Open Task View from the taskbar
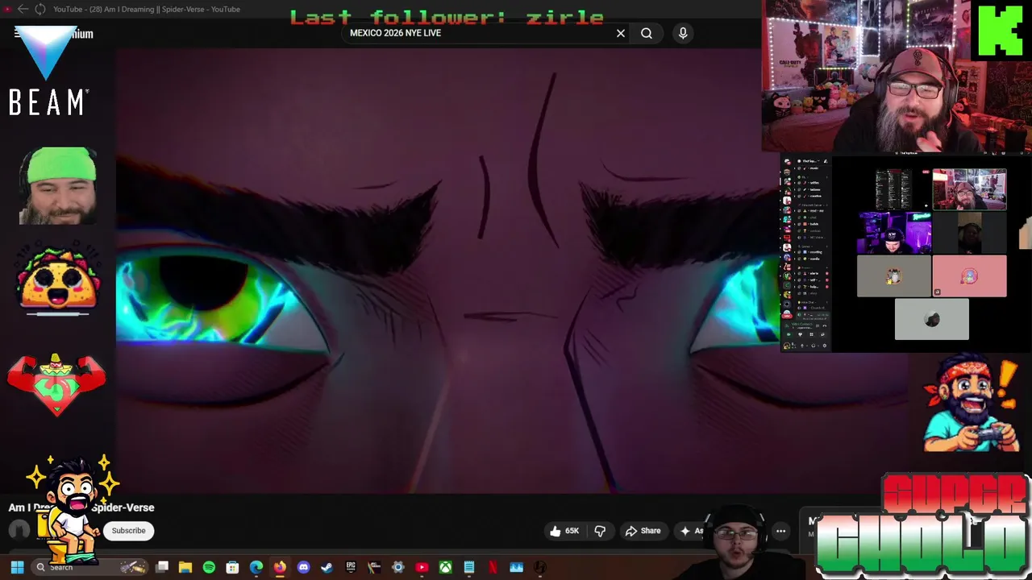This screenshot has height=580, width=1032. pos(162,567)
